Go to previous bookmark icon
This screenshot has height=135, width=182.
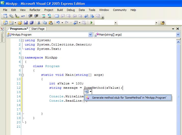pos(63,16)
